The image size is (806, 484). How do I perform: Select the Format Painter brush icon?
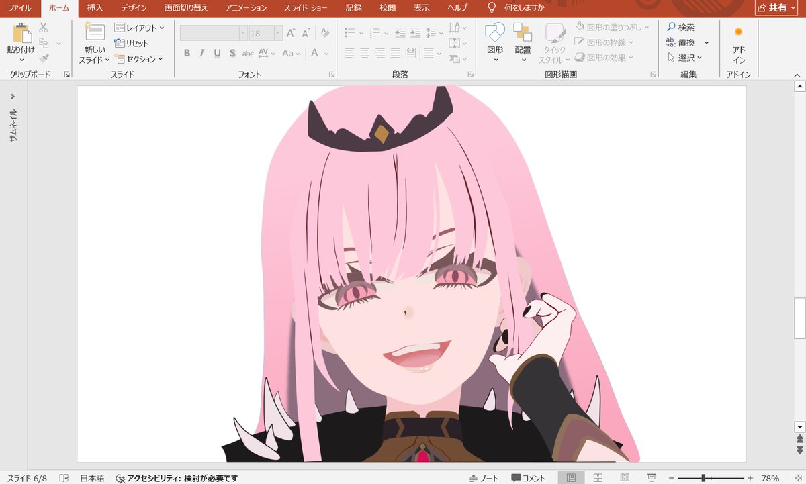click(x=44, y=58)
